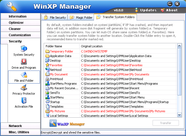Open the Activation File icon
Viewport: 186px width, 136px height.
click(x=24, y=101)
